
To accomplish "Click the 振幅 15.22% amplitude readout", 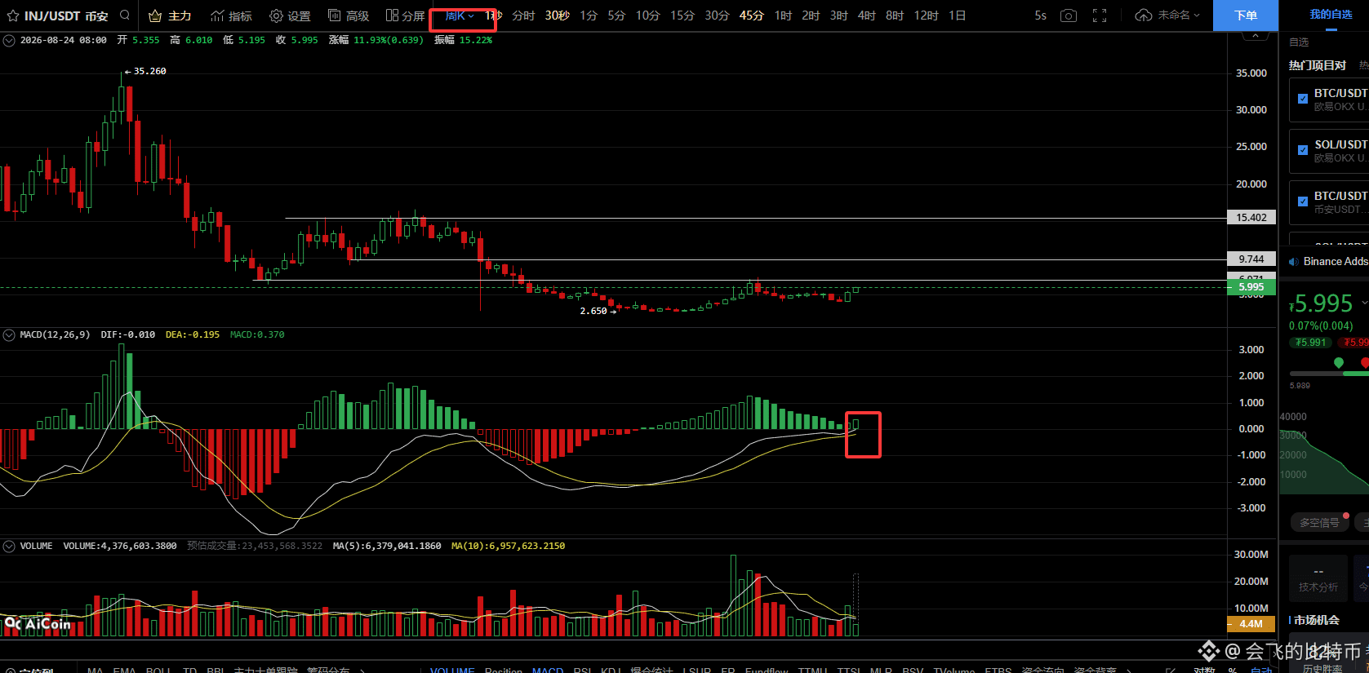I will [x=463, y=40].
